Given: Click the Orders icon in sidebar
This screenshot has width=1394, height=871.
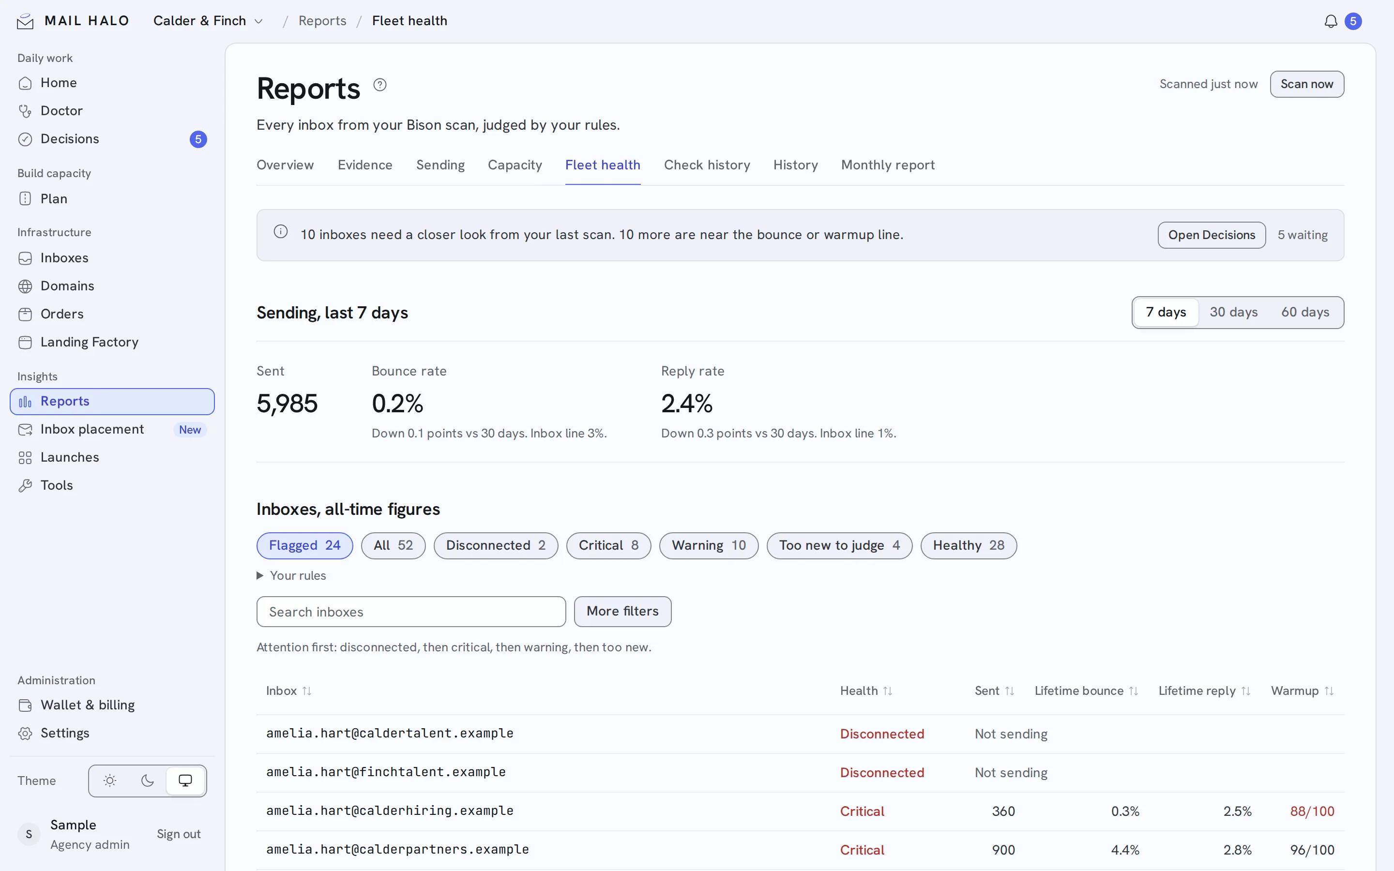Looking at the screenshot, I should click(25, 314).
